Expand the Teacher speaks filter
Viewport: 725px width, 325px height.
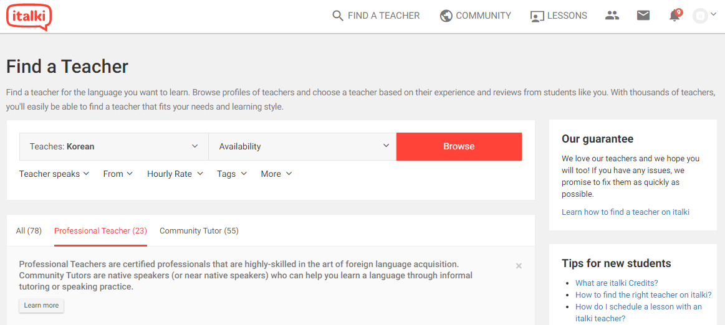pyautogui.click(x=54, y=174)
